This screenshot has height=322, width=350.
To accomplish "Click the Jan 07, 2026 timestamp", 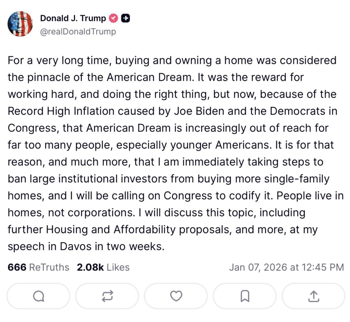I will (x=286, y=267).
